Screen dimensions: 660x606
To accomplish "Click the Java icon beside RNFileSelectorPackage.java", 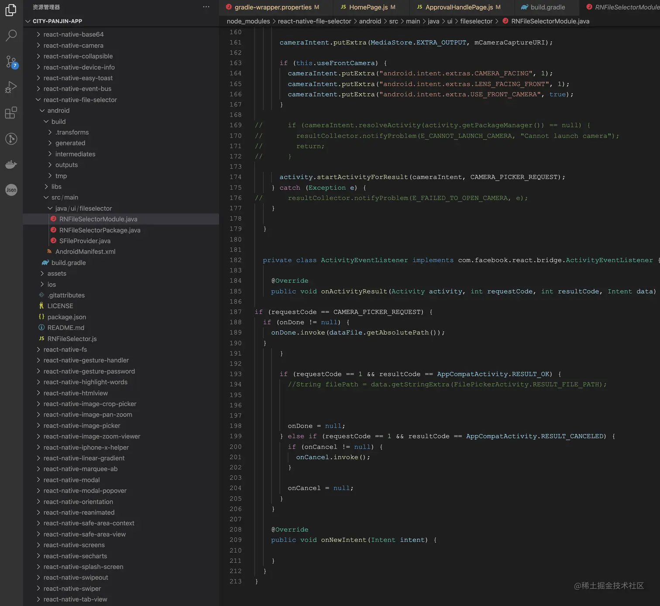I will point(53,230).
